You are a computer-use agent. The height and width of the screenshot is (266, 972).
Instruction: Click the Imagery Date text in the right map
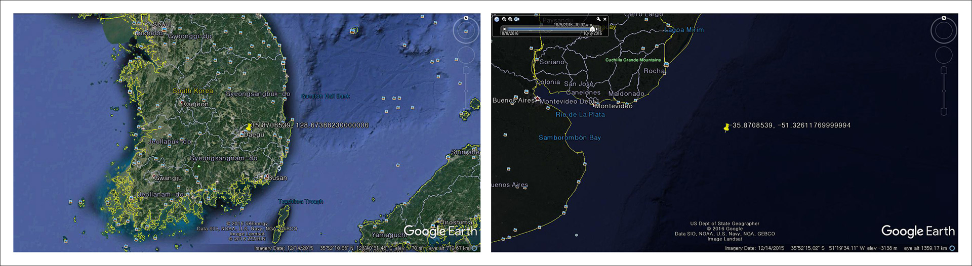754,248
